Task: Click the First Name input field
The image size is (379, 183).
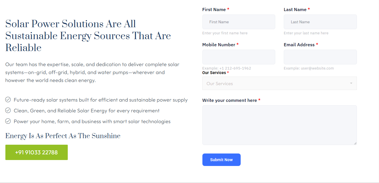Action: [238, 22]
